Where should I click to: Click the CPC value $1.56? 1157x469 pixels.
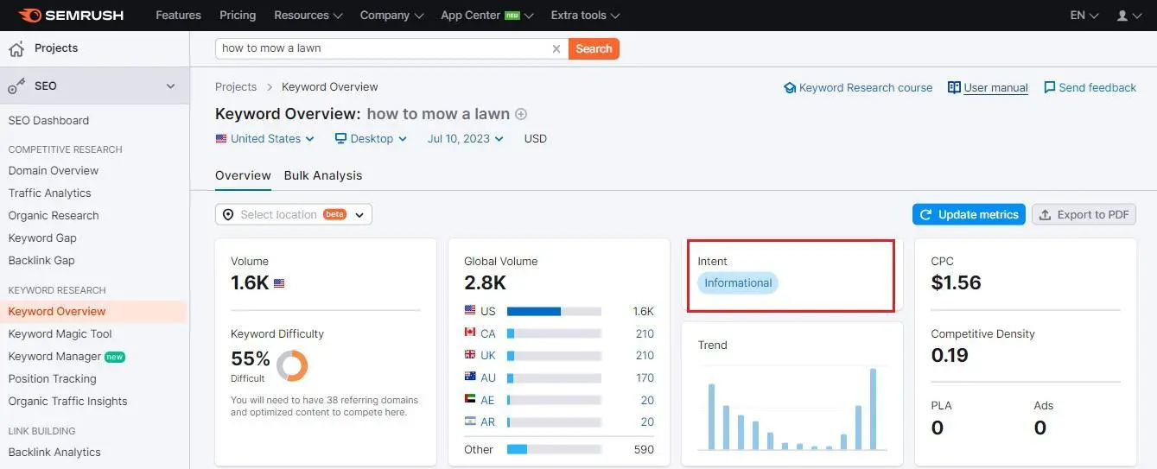pos(956,282)
